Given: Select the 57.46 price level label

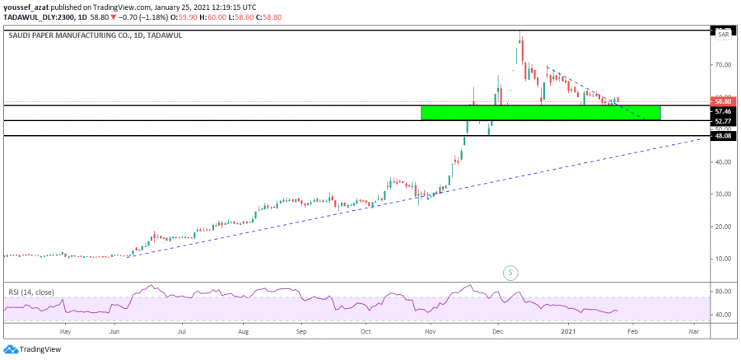Looking at the screenshot, I should click(x=723, y=110).
